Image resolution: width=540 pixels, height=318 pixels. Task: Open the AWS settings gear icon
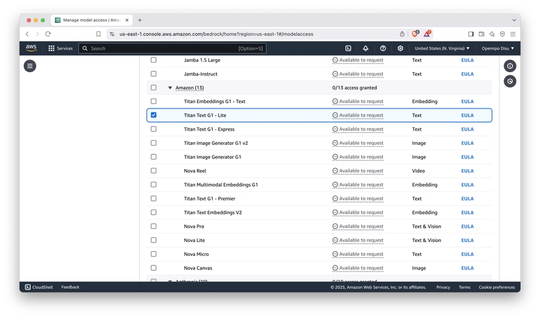400,49
